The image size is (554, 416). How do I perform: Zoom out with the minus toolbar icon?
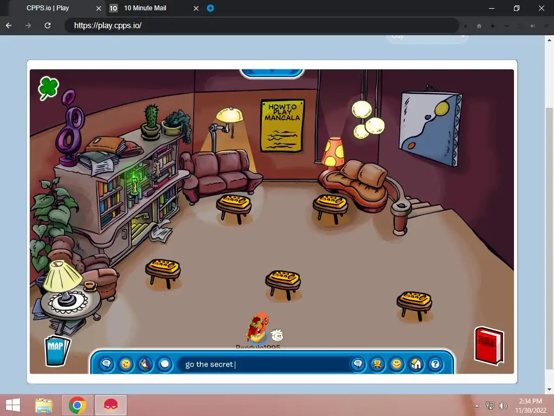(506, 26)
